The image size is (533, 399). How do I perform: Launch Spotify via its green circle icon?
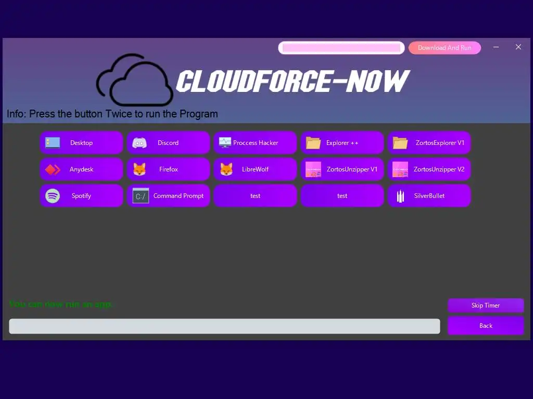(53, 196)
